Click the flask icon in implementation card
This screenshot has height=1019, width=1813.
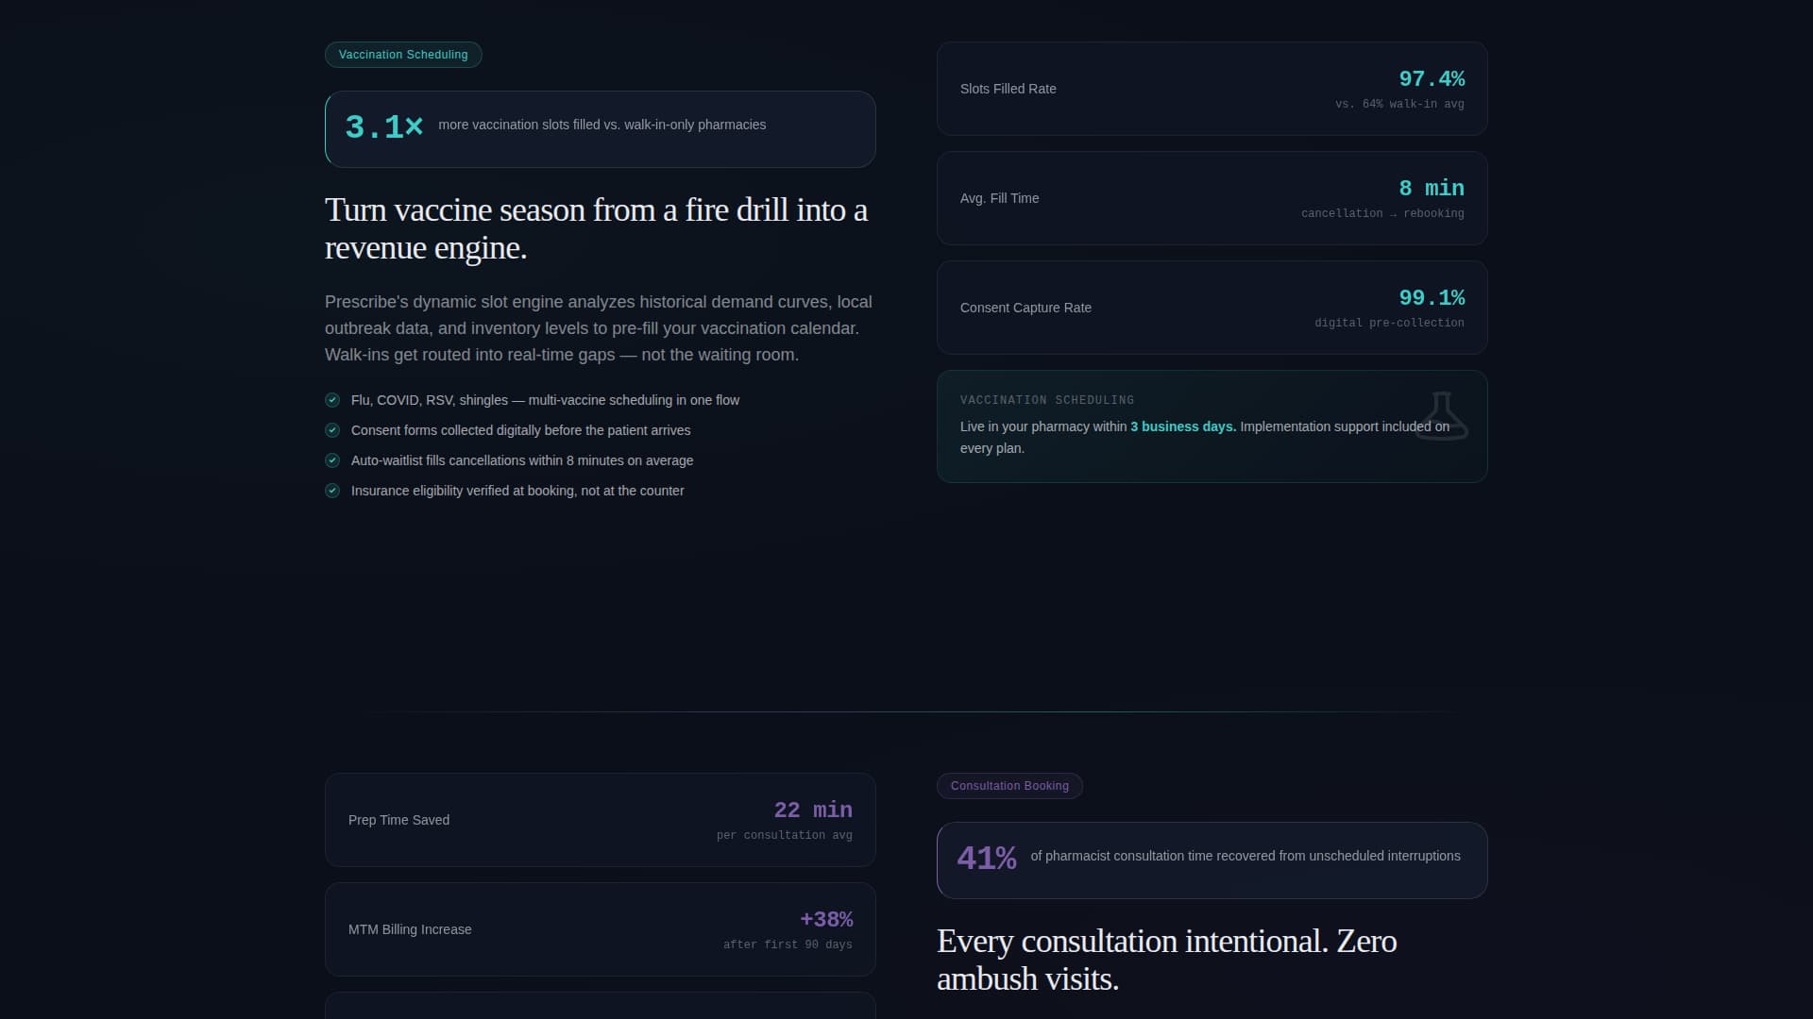click(x=1442, y=415)
